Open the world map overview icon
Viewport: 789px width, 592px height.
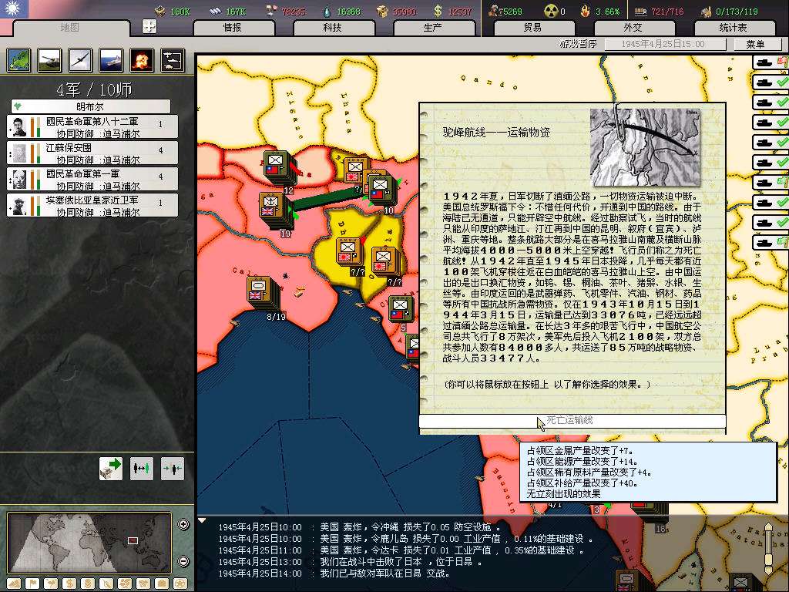[x=19, y=59]
